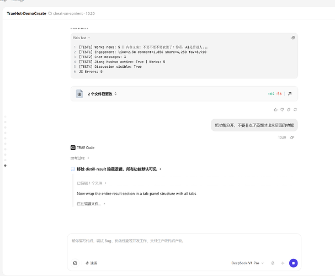Click the 'JS Errors: 0' code line
335x276 pixels.
click(x=91, y=72)
